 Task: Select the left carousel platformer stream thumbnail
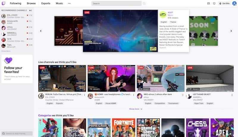click(69, 31)
